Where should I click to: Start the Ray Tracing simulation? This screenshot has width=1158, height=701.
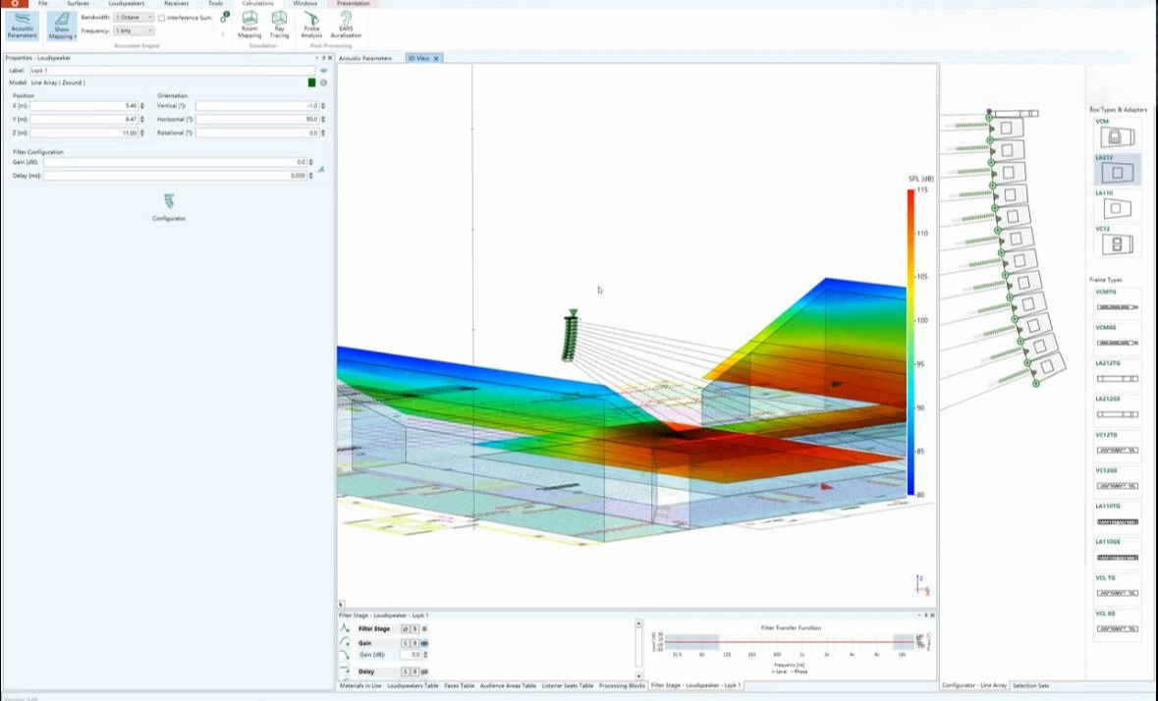(279, 25)
